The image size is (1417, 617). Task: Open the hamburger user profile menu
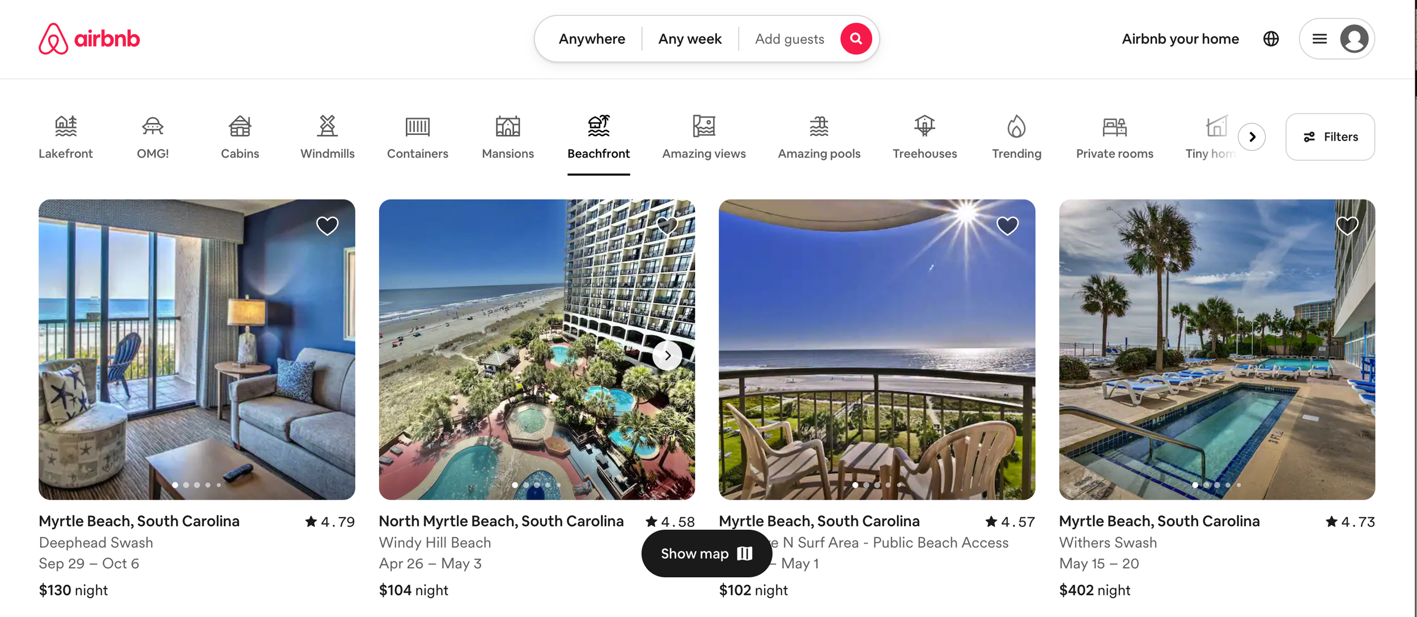click(1337, 39)
